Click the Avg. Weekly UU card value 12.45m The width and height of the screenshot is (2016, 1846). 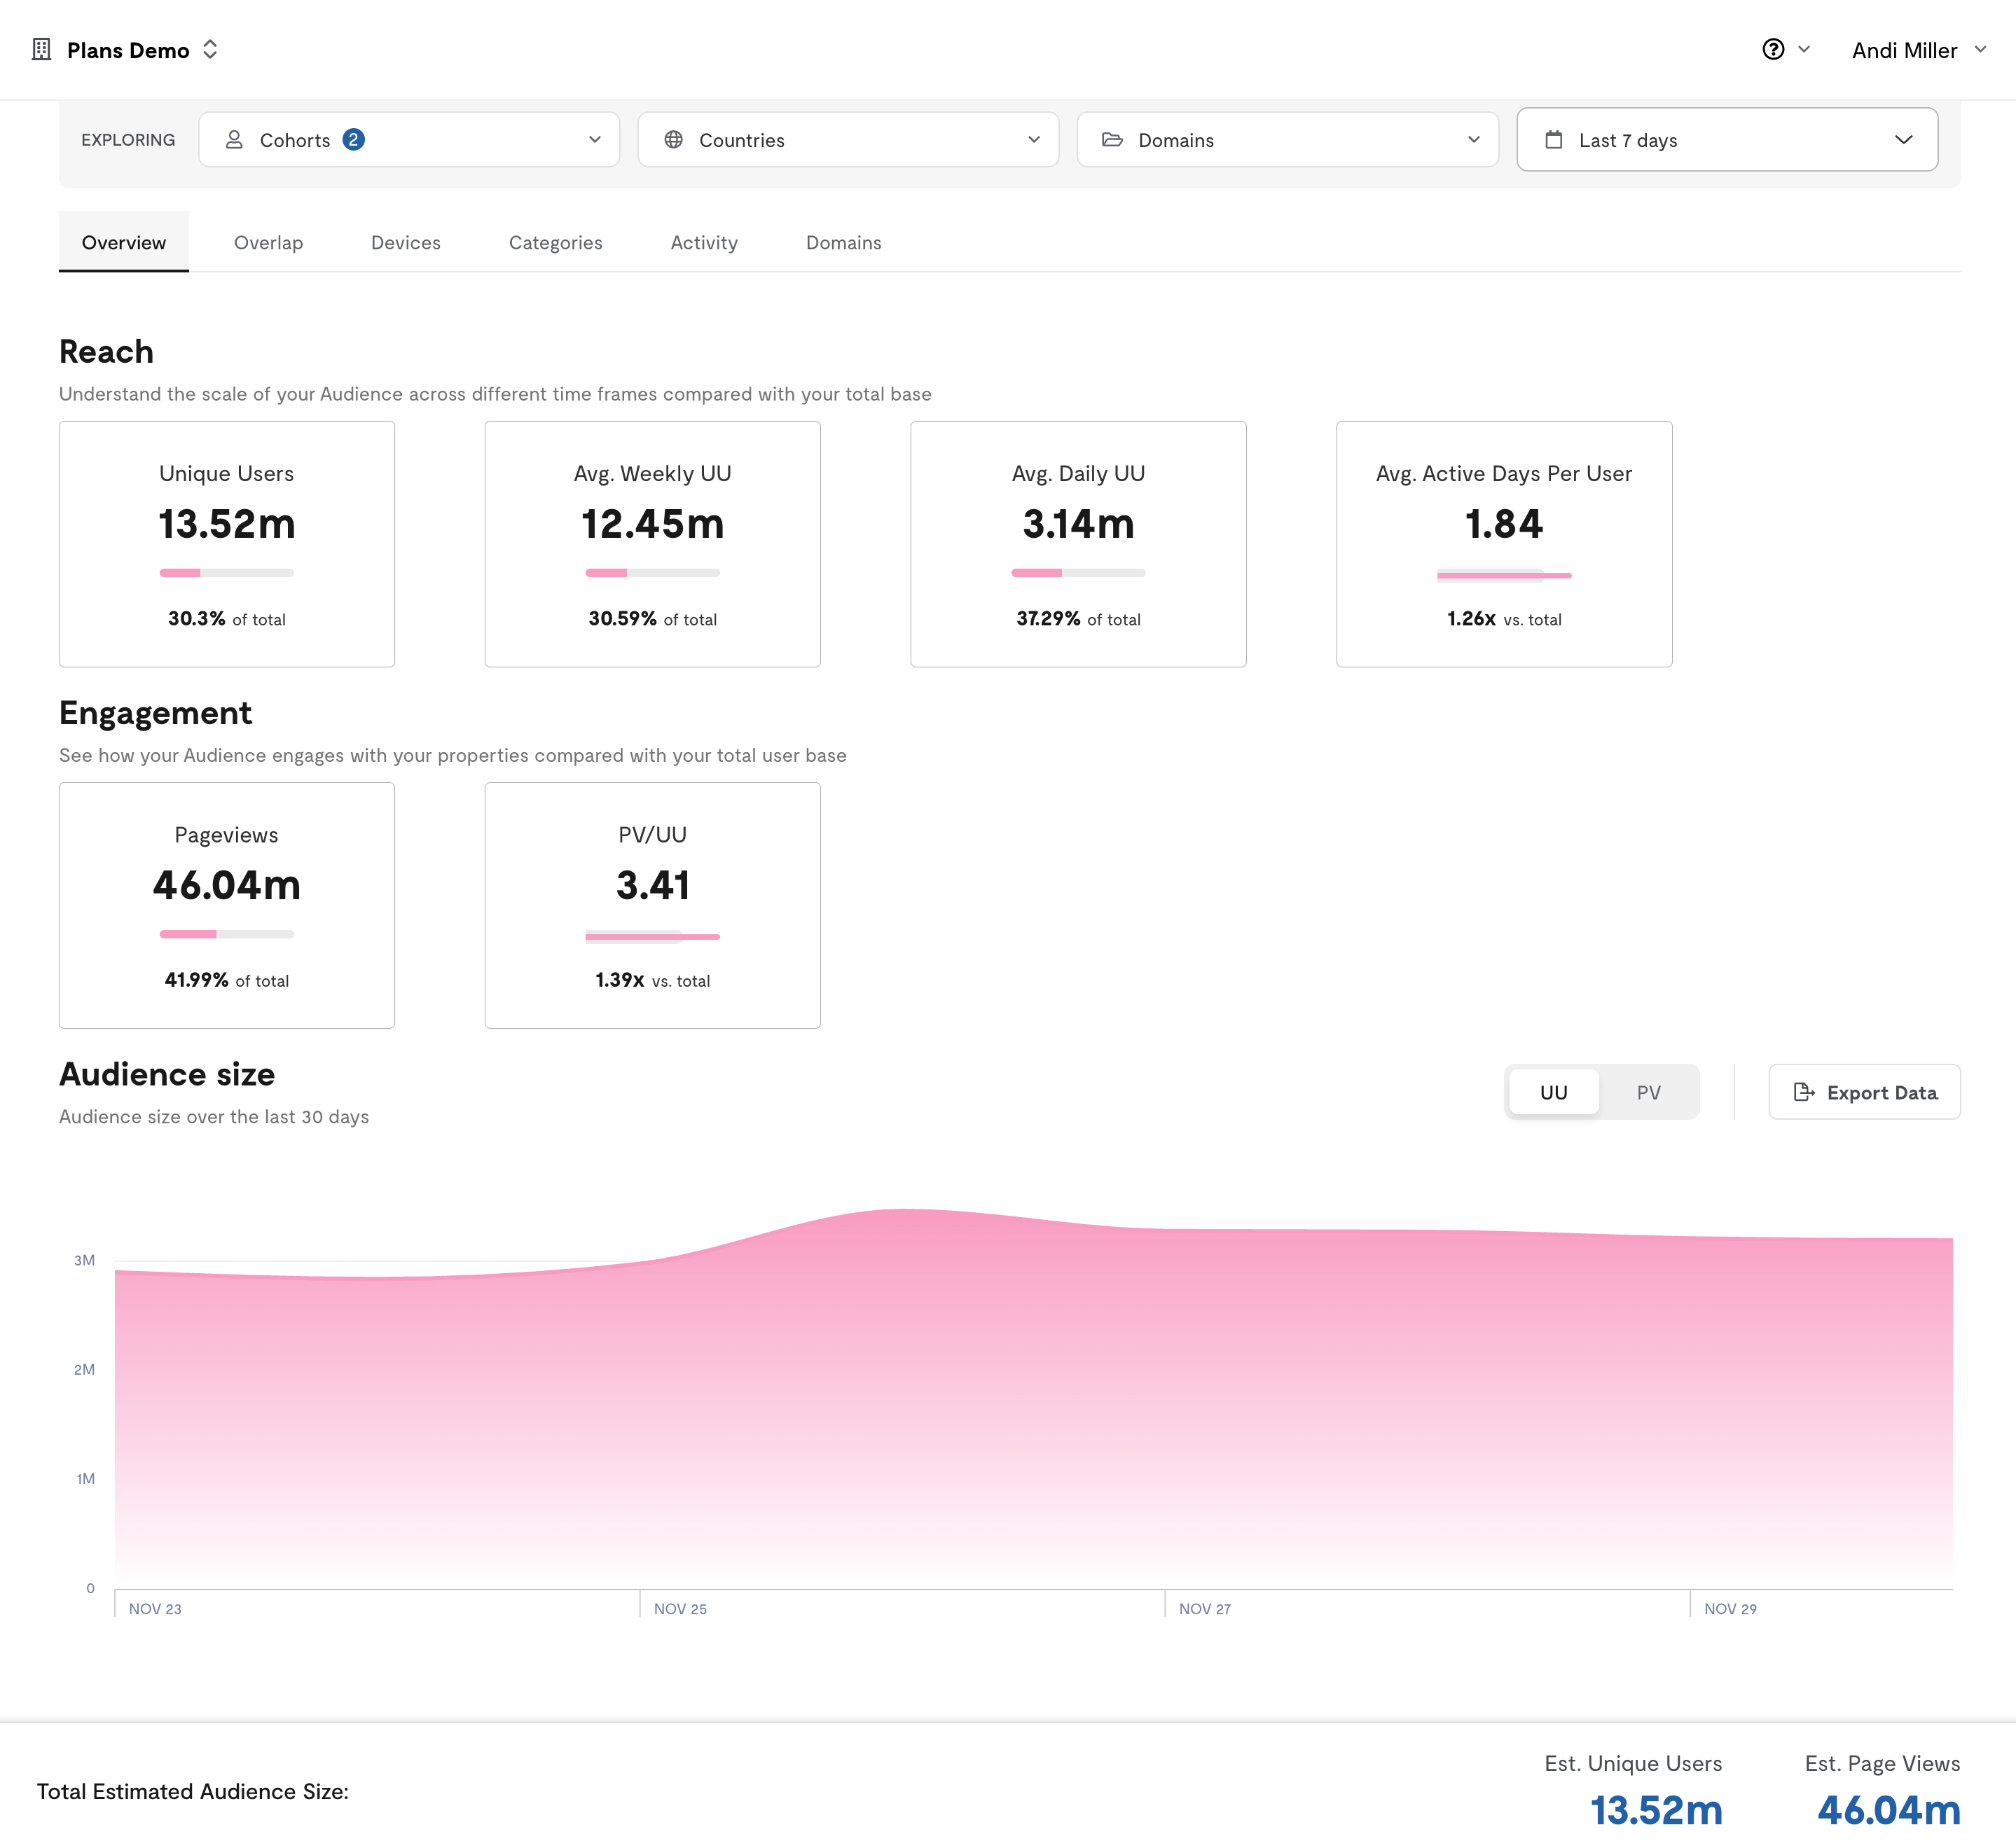[653, 524]
